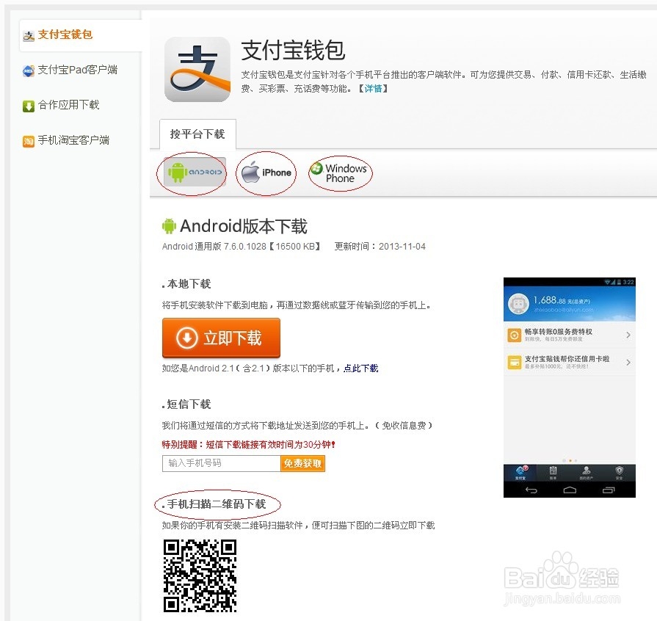Image resolution: width=657 pixels, height=621 pixels.
Task: Select the Windows Phone platform icon
Action: [x=339, y=172]
